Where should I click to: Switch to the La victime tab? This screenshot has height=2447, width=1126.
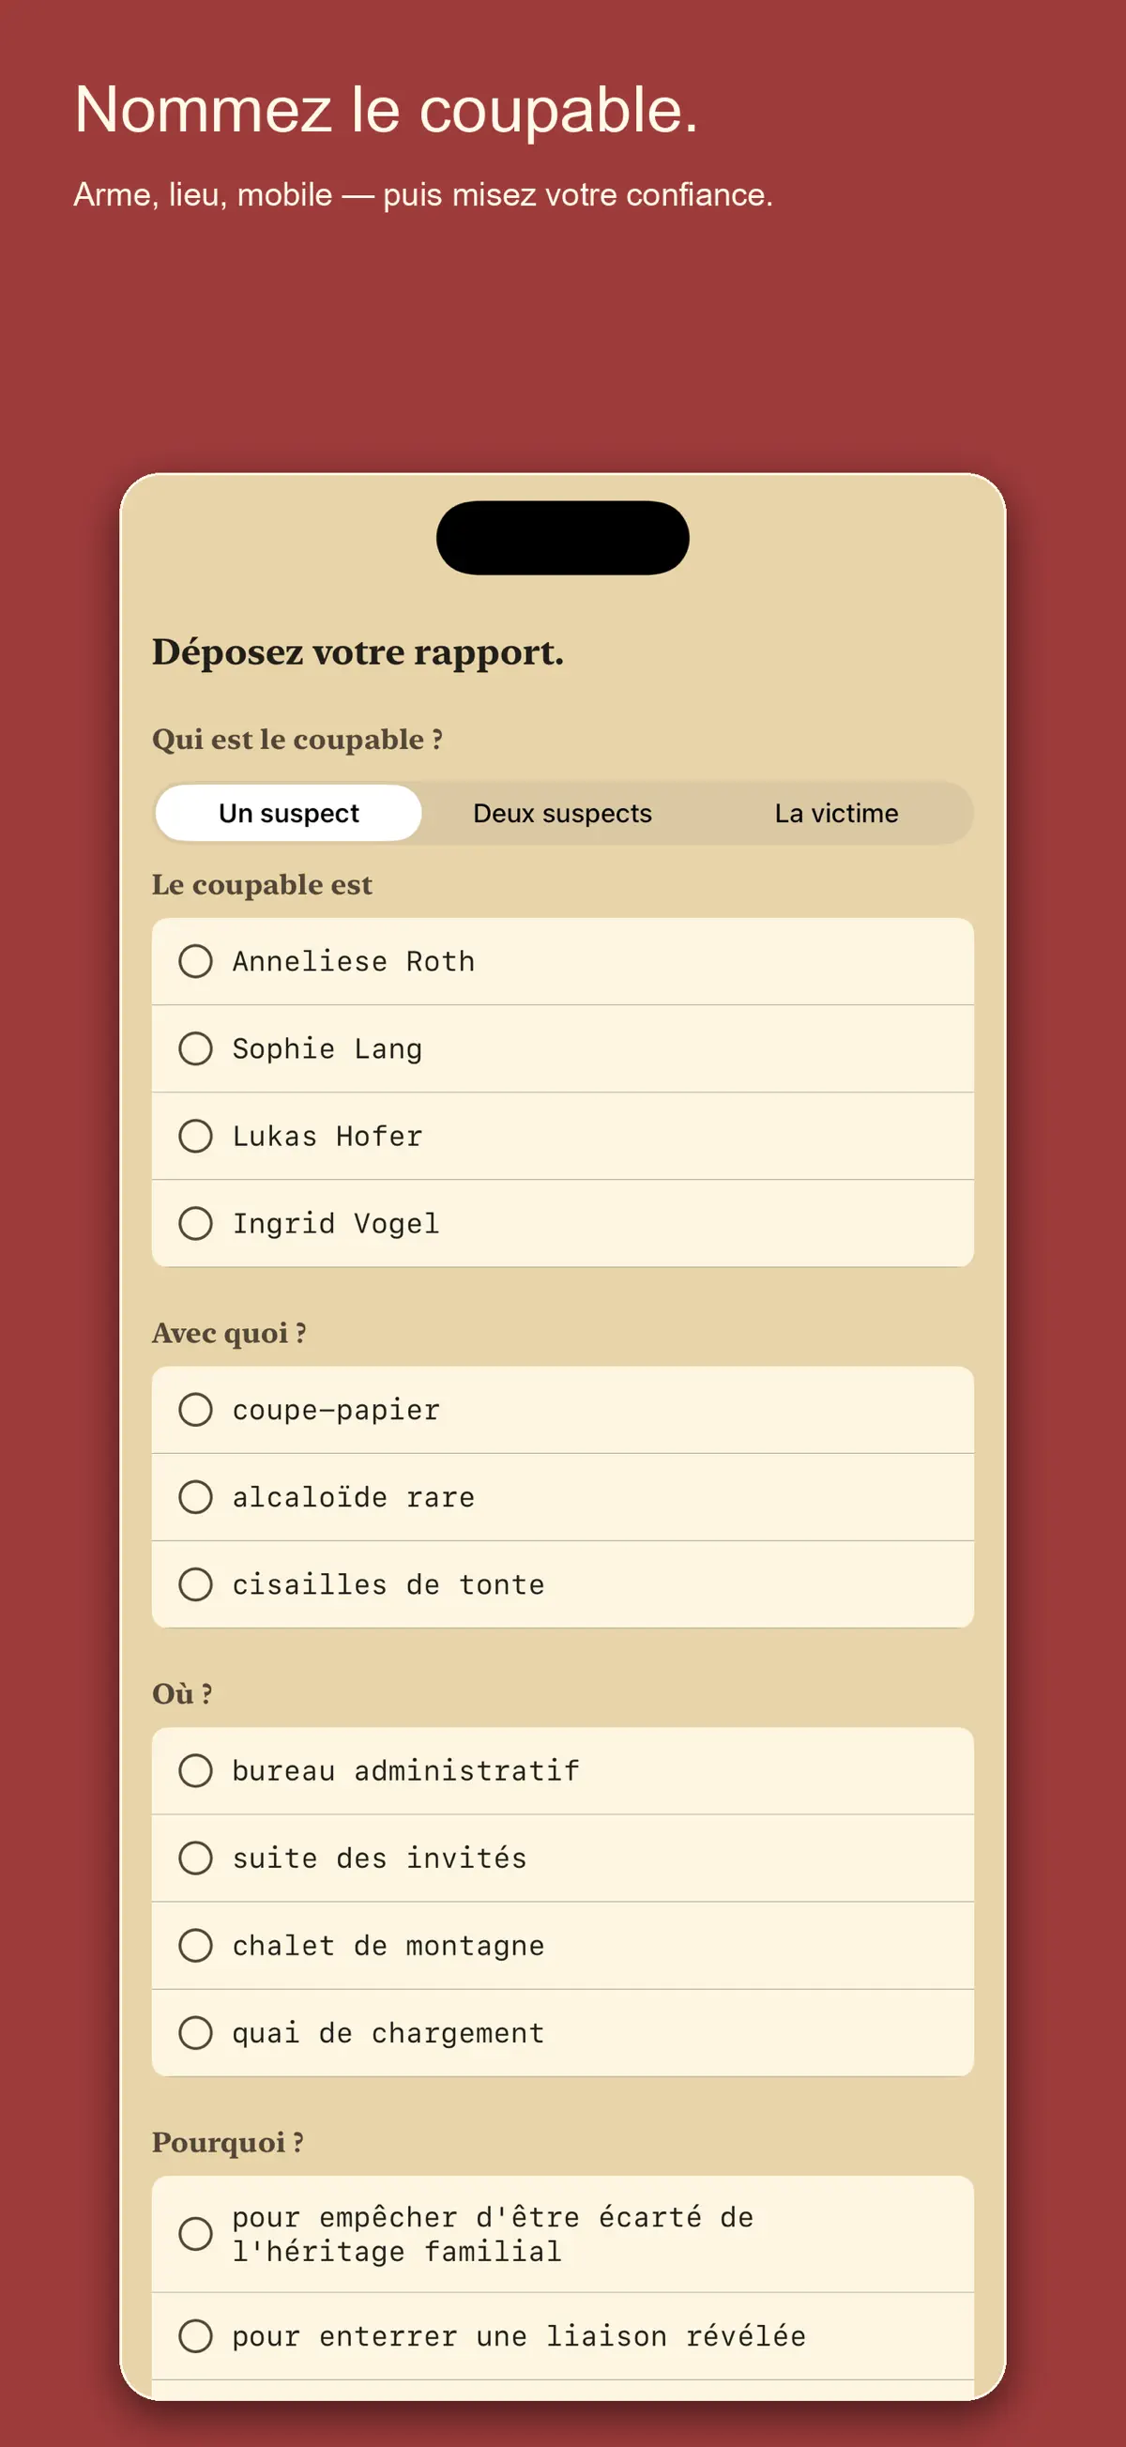(x=835, y=813)
